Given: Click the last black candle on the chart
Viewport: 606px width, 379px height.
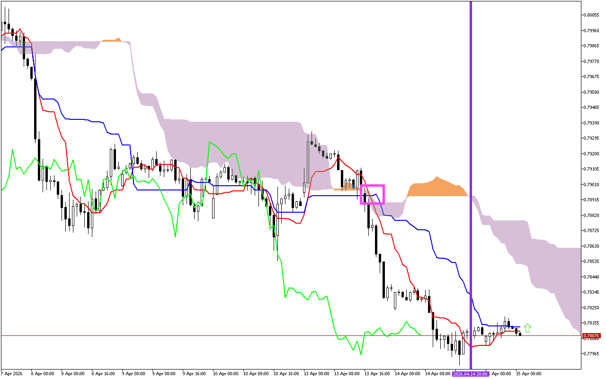Looking at the screenshot, I should pos(520,334).
